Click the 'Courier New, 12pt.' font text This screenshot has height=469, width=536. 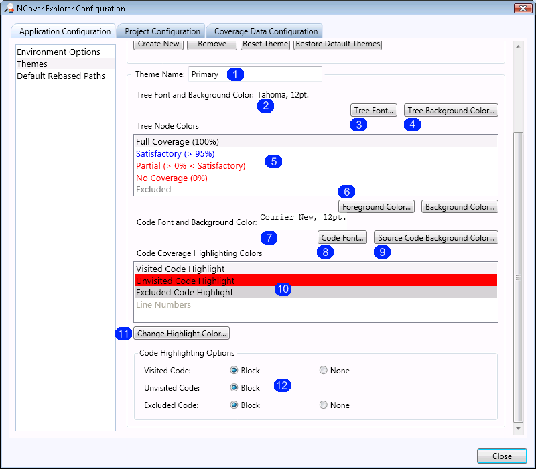pos(304,217)
